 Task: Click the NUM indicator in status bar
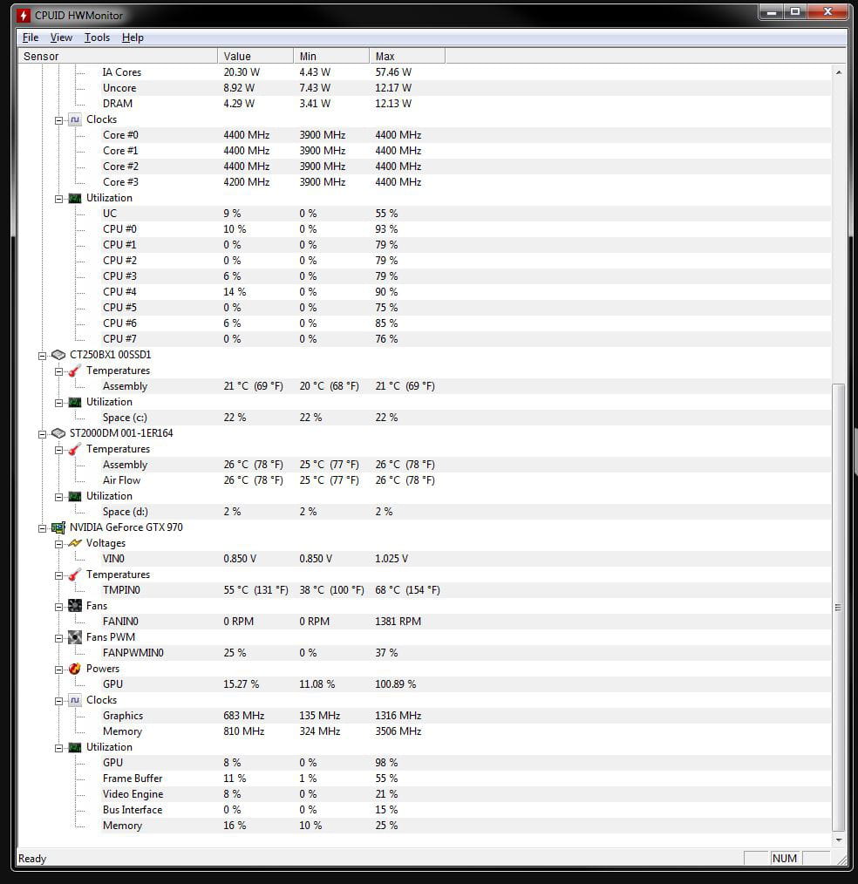[x=785, y=858]
